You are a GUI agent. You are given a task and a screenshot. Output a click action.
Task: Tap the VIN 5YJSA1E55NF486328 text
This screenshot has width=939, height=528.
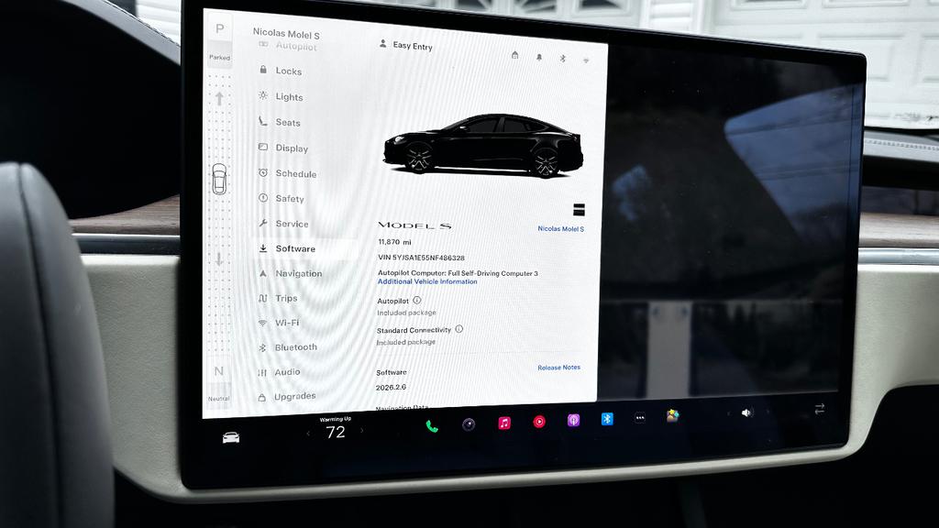pyautogui.click(x=421, y=258)
